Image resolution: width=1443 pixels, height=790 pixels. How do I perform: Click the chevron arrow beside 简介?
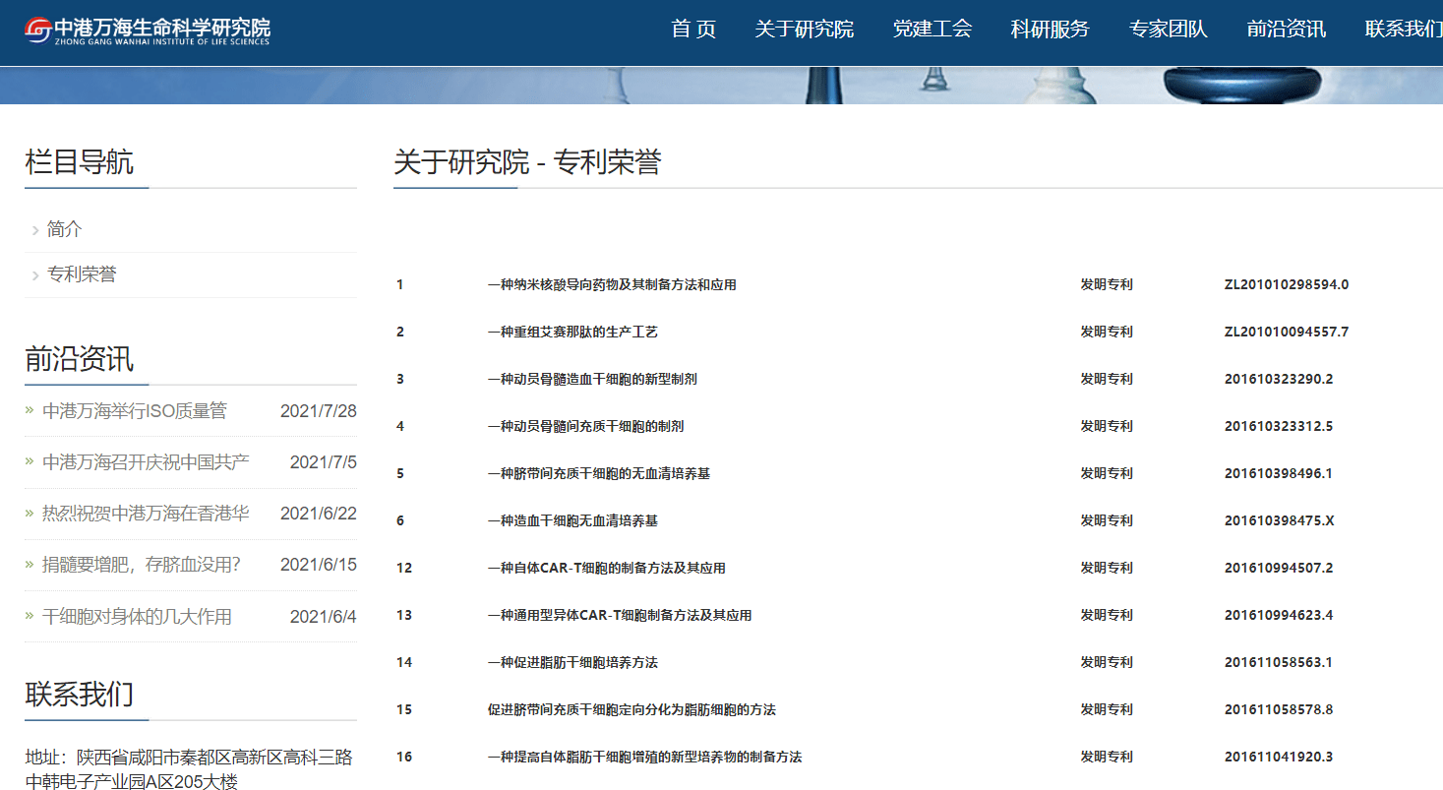[35, 231]
